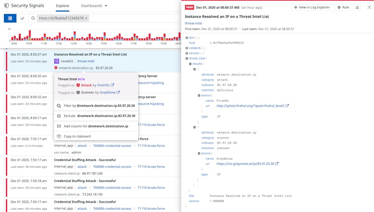This screenshot has height=212, width=374.
Task: Exclude @network.destination.ip:83.97.20.30
Action: click(96, 116)
